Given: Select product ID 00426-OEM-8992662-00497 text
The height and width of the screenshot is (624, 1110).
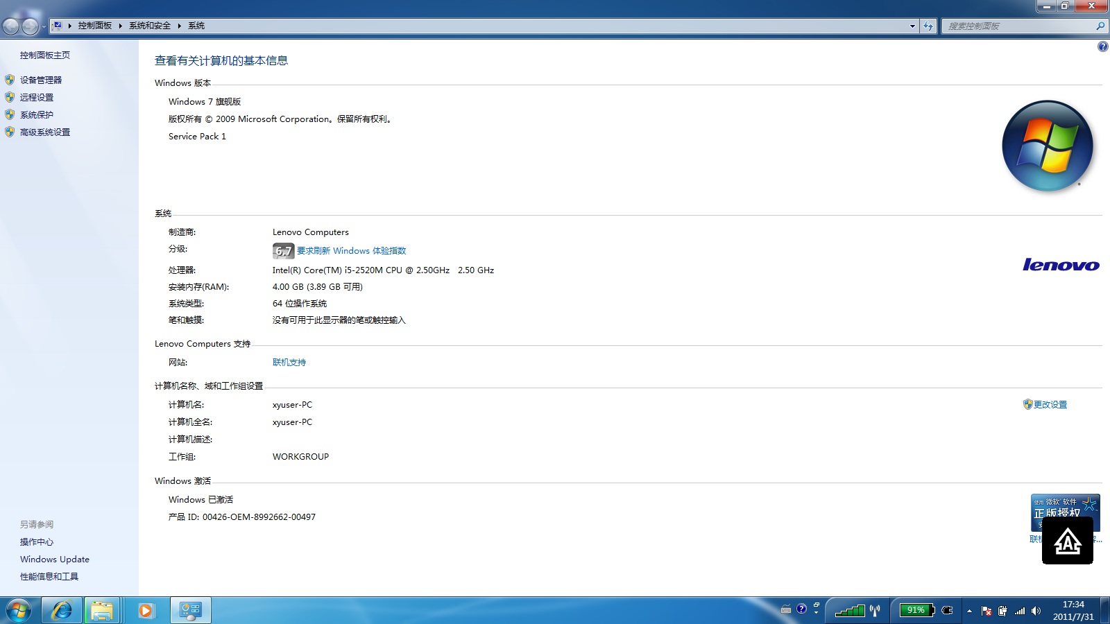Looking at the screenshot, I should [259, 517].
